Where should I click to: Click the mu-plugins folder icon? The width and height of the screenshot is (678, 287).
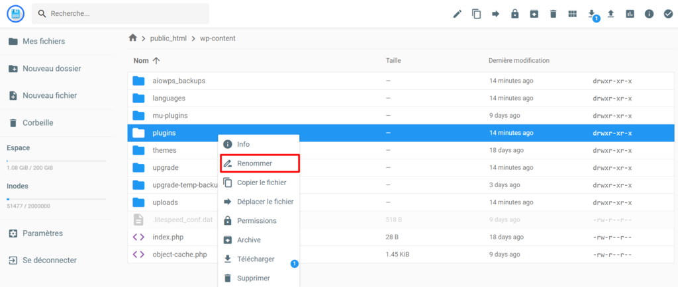(138, 116)
